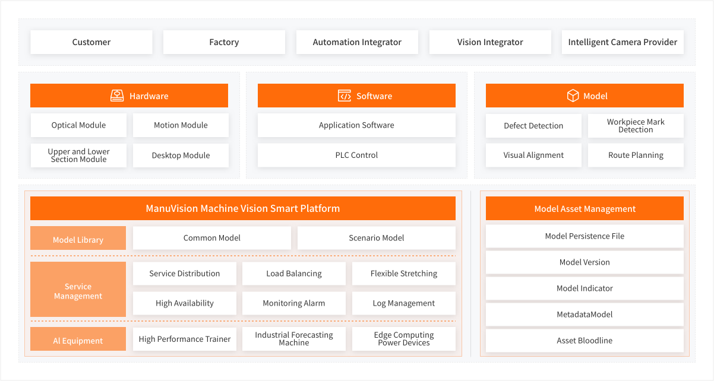Click the Hardware header icon
Image resolution: width=714 pixels, height=381 pixels.
click(117, 96)
